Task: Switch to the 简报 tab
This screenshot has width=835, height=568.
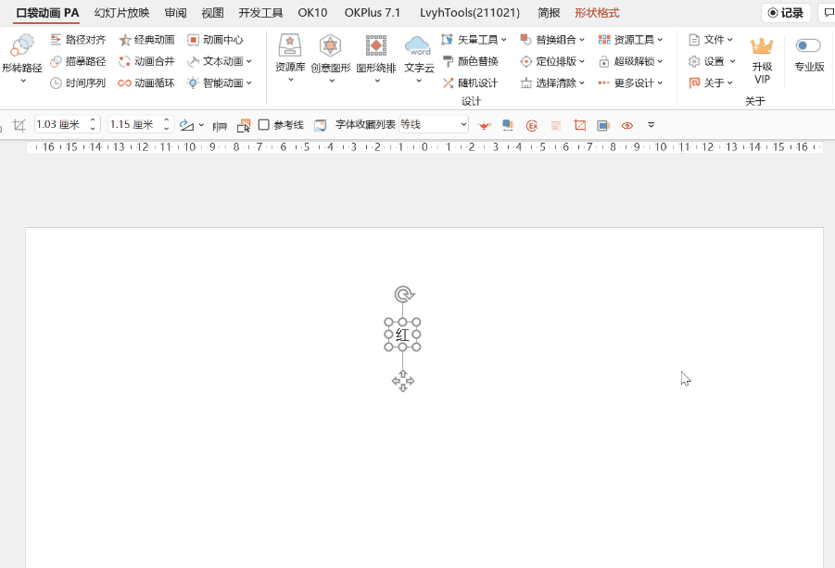Action: click(549, 13)
